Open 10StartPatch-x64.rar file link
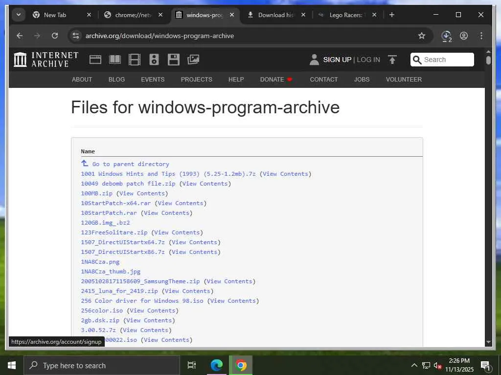 pyautogui.click(x=115, y=203)
